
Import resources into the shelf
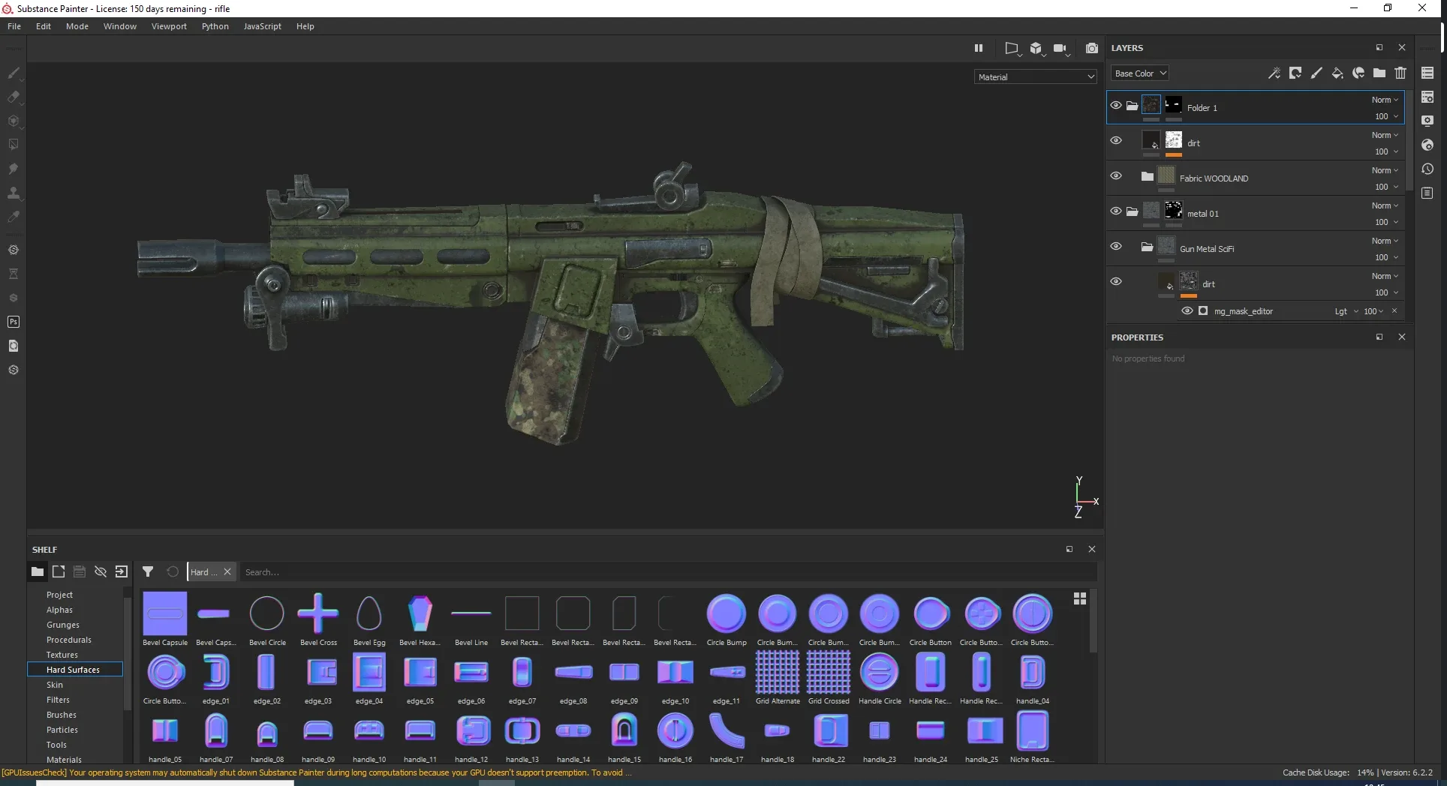point(121,571)
